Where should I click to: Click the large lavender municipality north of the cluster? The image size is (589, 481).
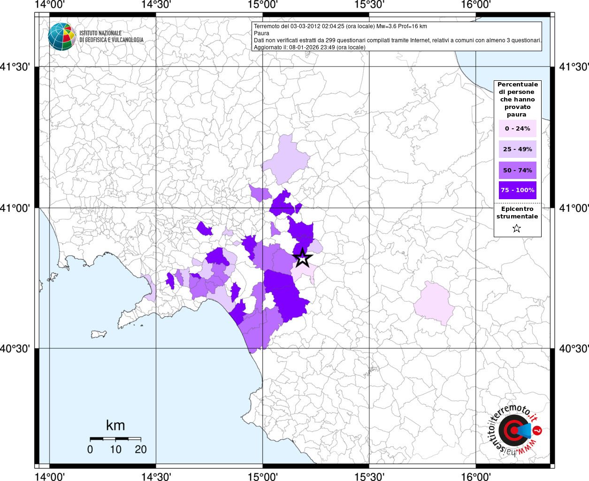click(285, 161)
